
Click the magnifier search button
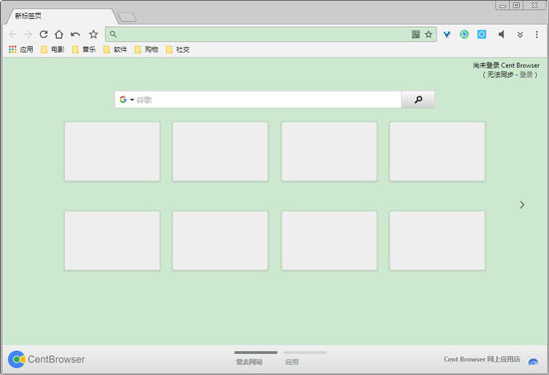[418, 100]
